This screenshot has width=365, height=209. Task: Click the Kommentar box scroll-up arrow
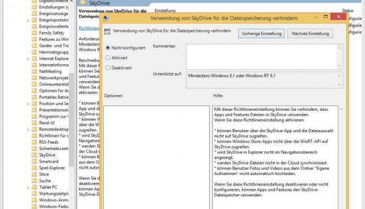(x=339, y=48)
